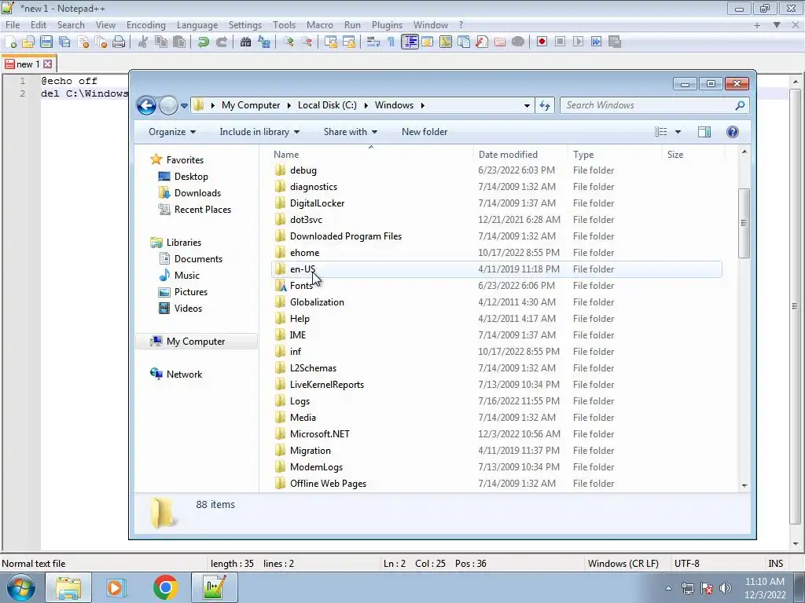Open the Encoding menu in Notepad++

pos(145,24)
